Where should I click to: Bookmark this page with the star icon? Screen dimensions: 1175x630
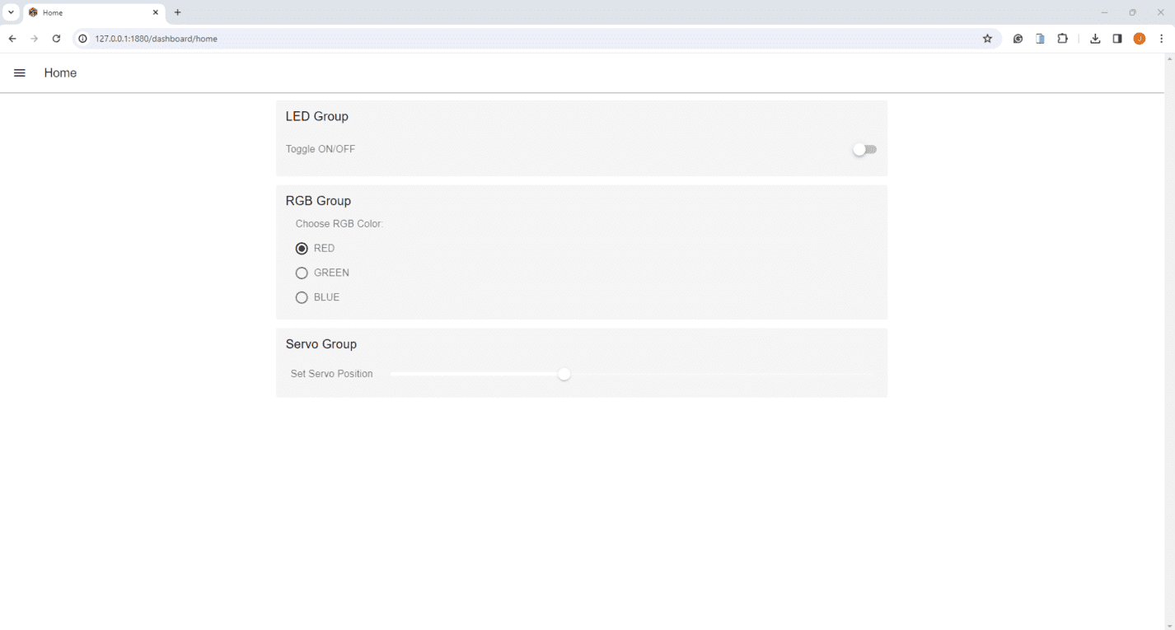pos(987,39)
